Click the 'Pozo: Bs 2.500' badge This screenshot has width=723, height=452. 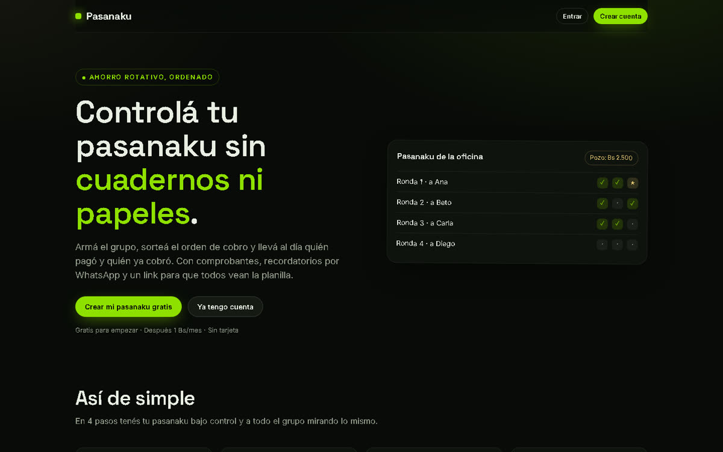point(611,158)
